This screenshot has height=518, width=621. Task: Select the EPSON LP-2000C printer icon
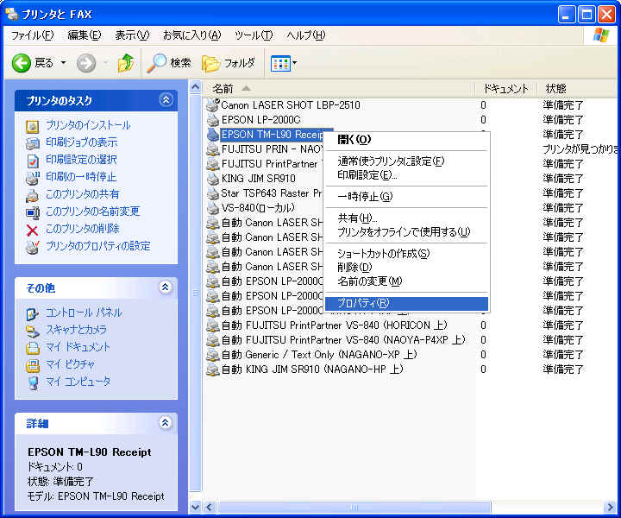[213, 120]
